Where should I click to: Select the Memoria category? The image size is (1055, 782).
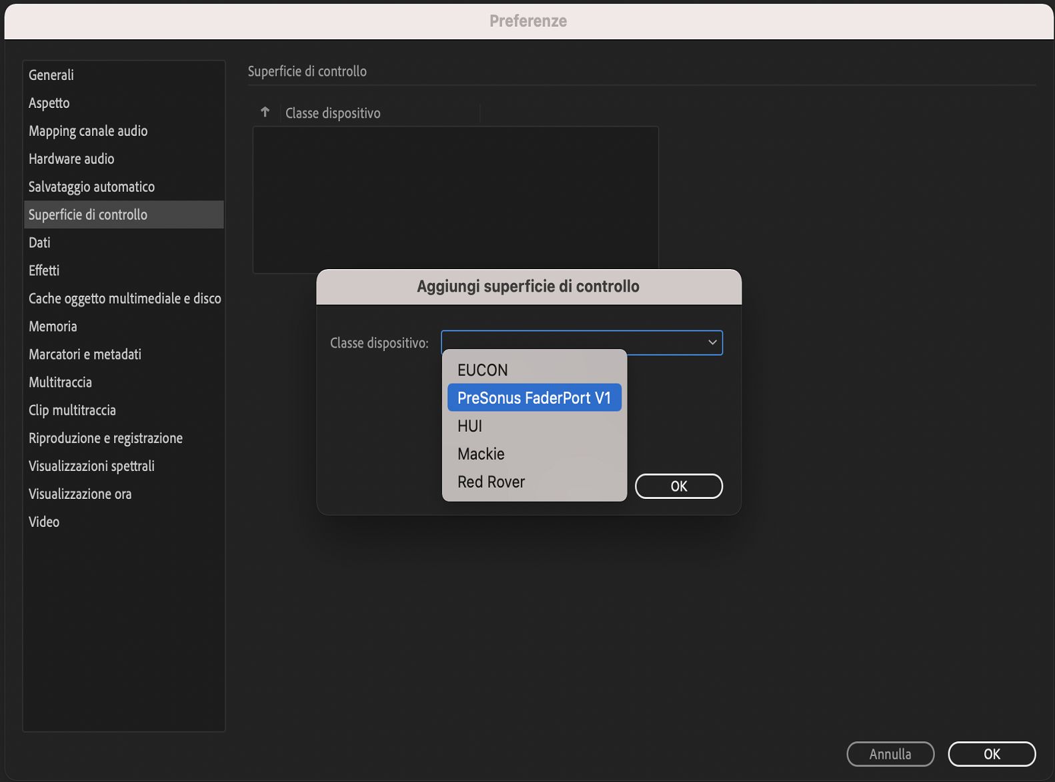pyautogui.click(x=123, y=327)
